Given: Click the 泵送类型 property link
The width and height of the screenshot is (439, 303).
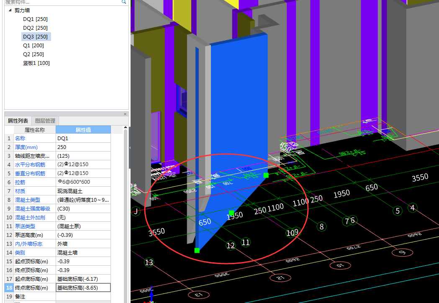Looking at the screenshot, I should click(x=25, y=226).
